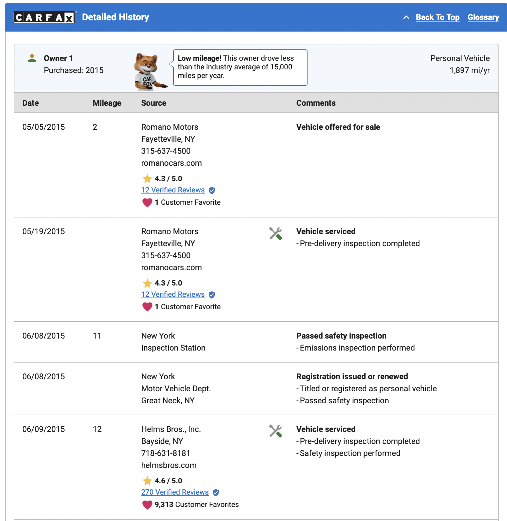Image resolution: width=507 pixels, height=521 pixels.
Task: Click the 9,313 Customer Favorites text
Action: coord(197,505)
